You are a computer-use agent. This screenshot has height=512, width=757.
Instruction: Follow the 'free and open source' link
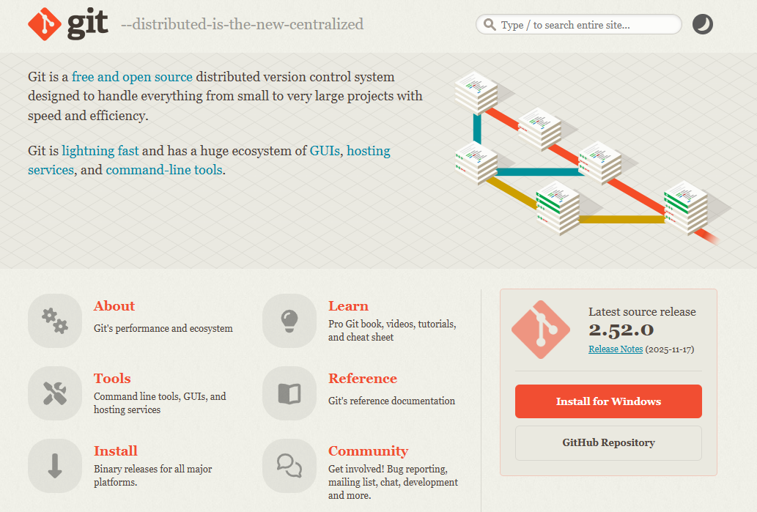pyautogui.click(x=133, y=77)
